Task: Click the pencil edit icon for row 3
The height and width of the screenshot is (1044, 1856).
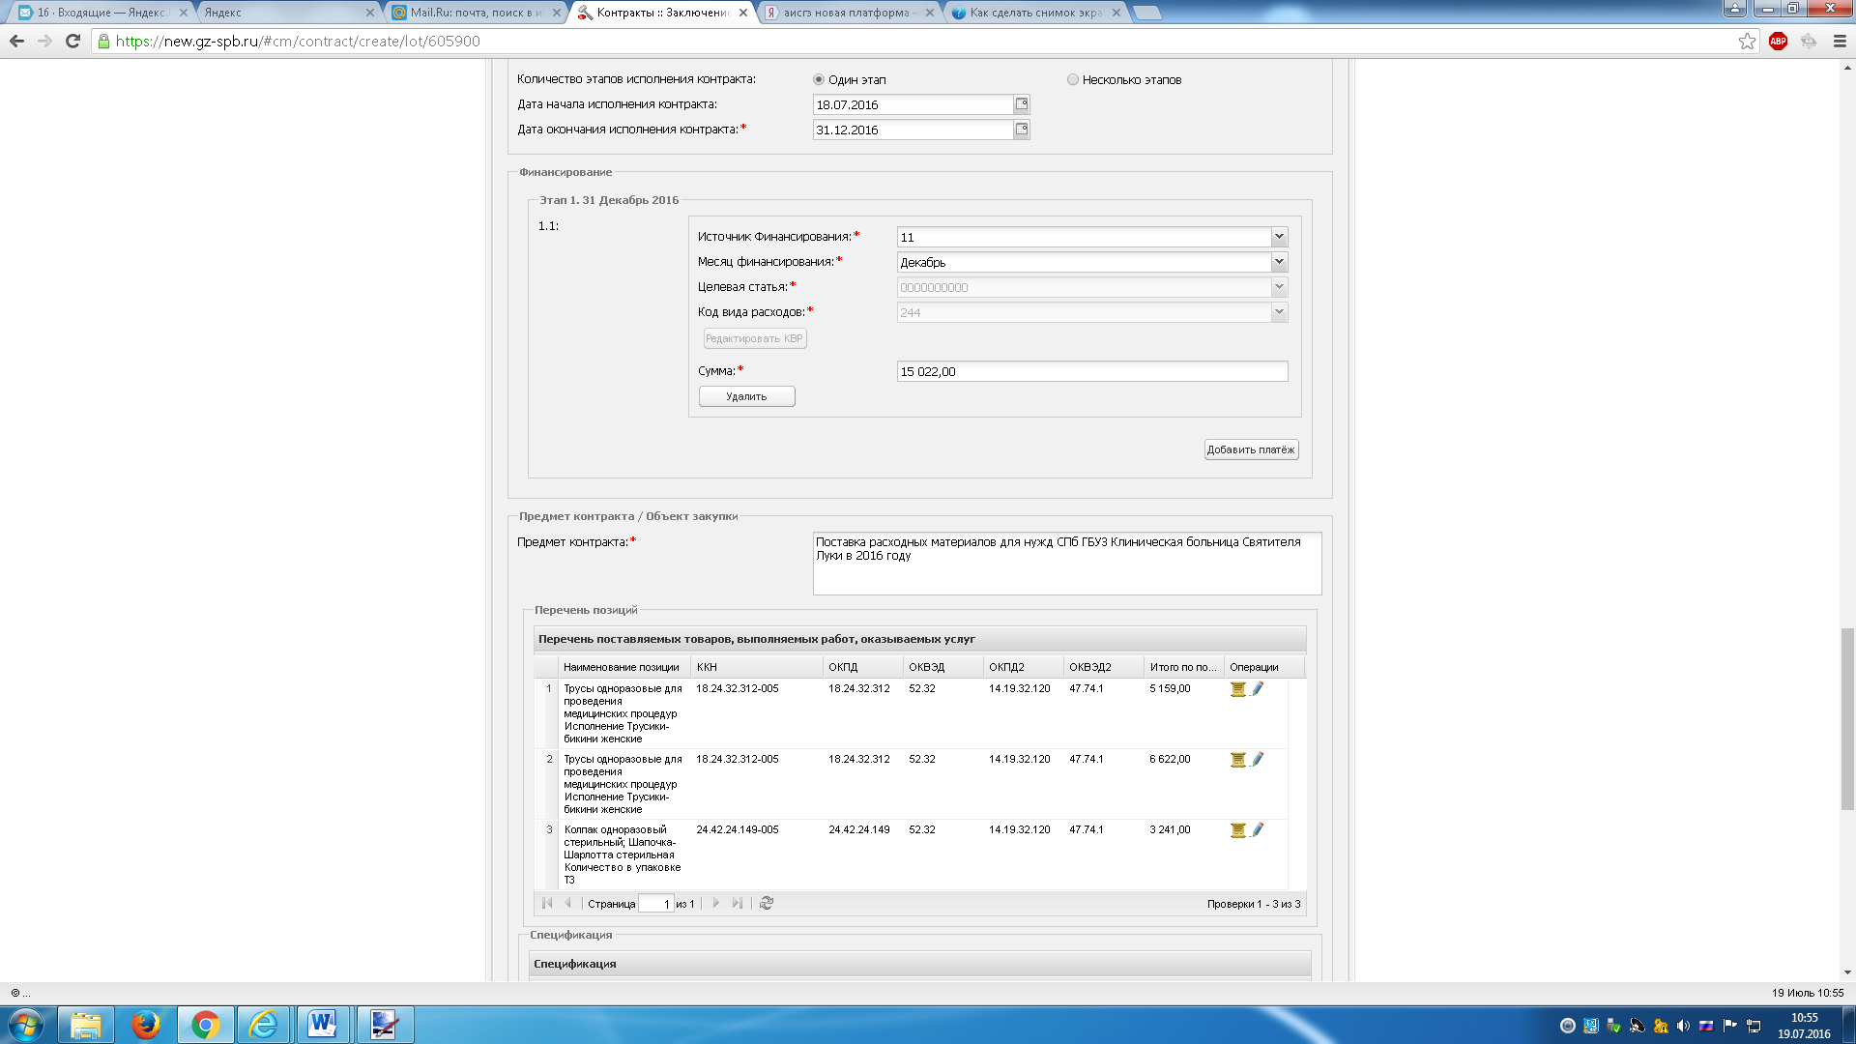Action: click(x=1258, y=830)
